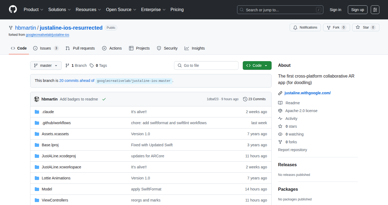Open the 'chore: add swiftformat and swiftlint workflows' commit
The height and width of the screenshot is (205, 388).
169,123
